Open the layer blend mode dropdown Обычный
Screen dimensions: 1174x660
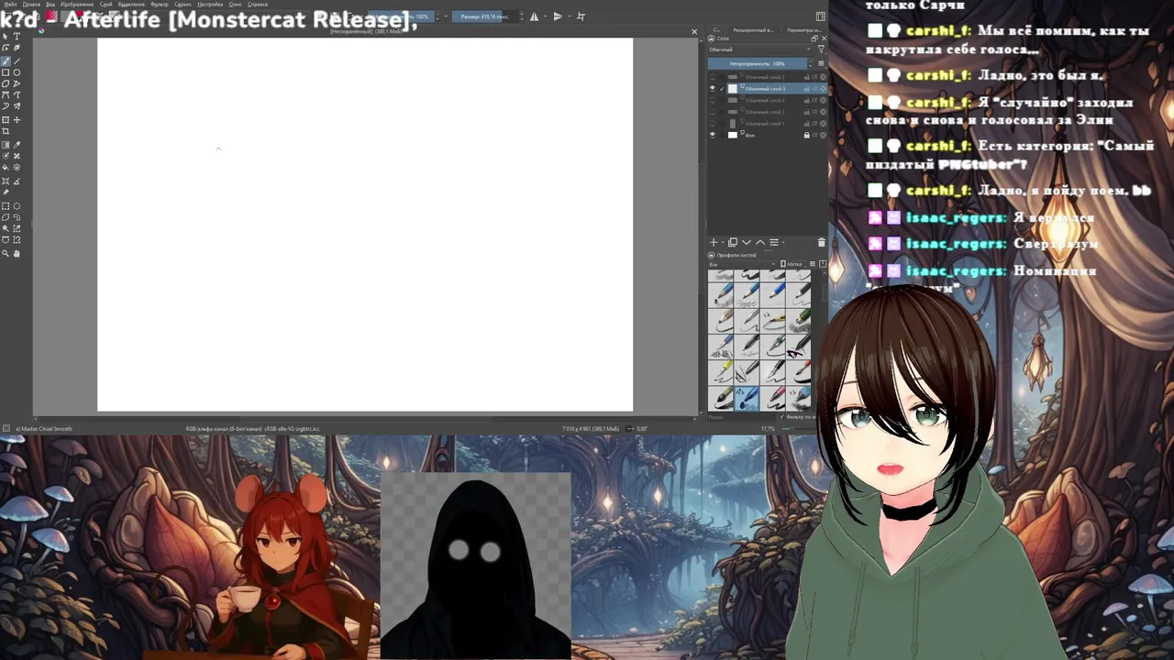(x=760, y=49)
